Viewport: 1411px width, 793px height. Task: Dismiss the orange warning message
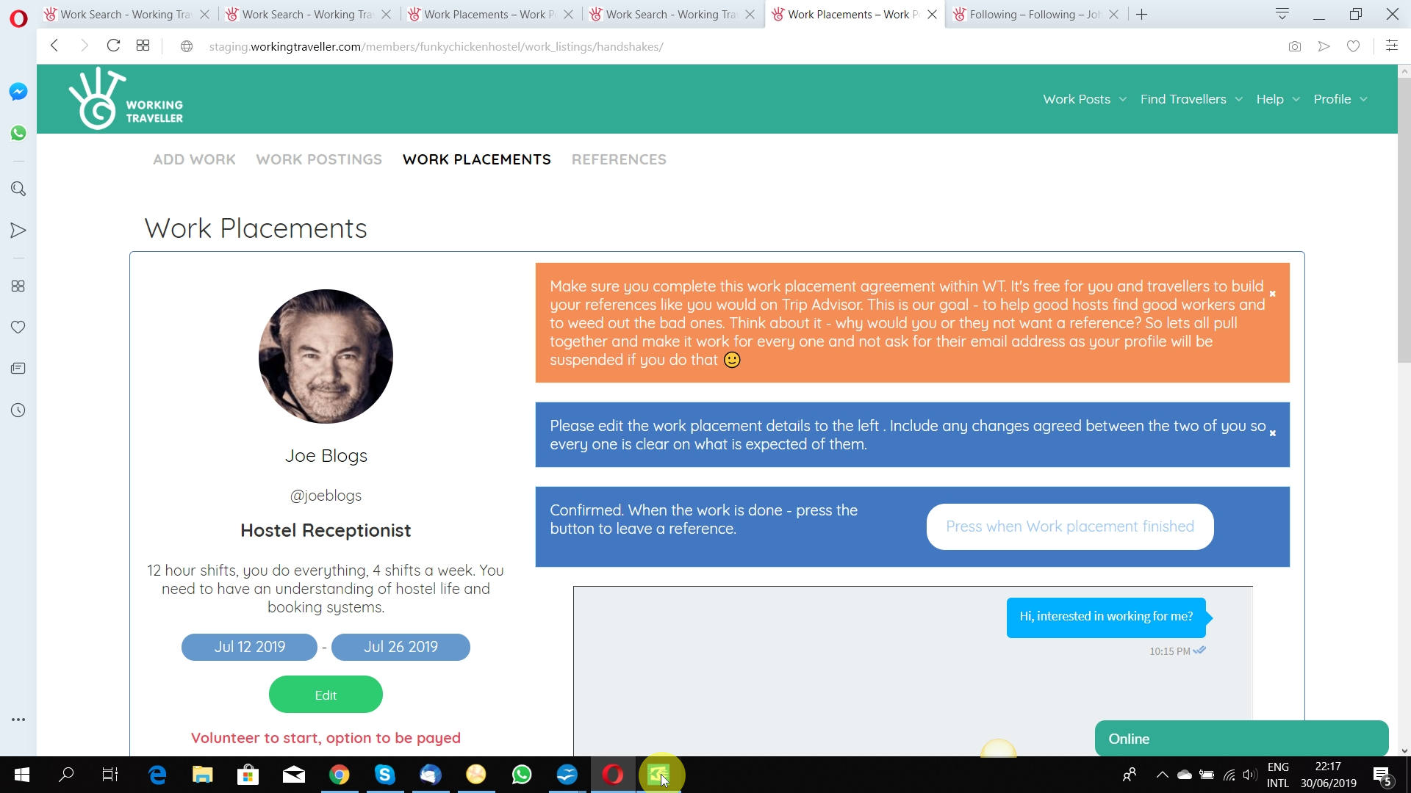(x=1273, y=294)
